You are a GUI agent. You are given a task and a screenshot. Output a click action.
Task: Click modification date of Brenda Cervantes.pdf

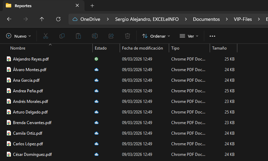[137, 123]
